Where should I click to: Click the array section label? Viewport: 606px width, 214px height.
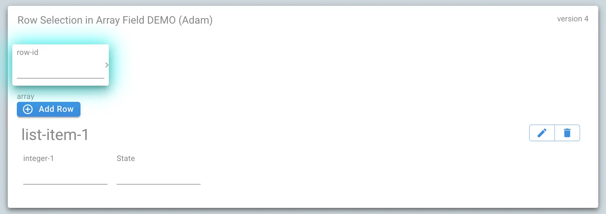tap(26, 96)
